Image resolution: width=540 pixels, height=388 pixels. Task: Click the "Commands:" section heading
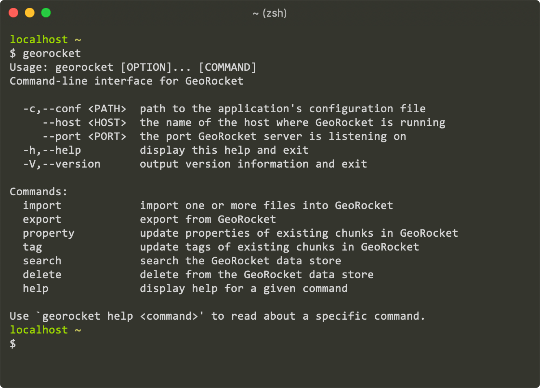[x=39, y=192]
